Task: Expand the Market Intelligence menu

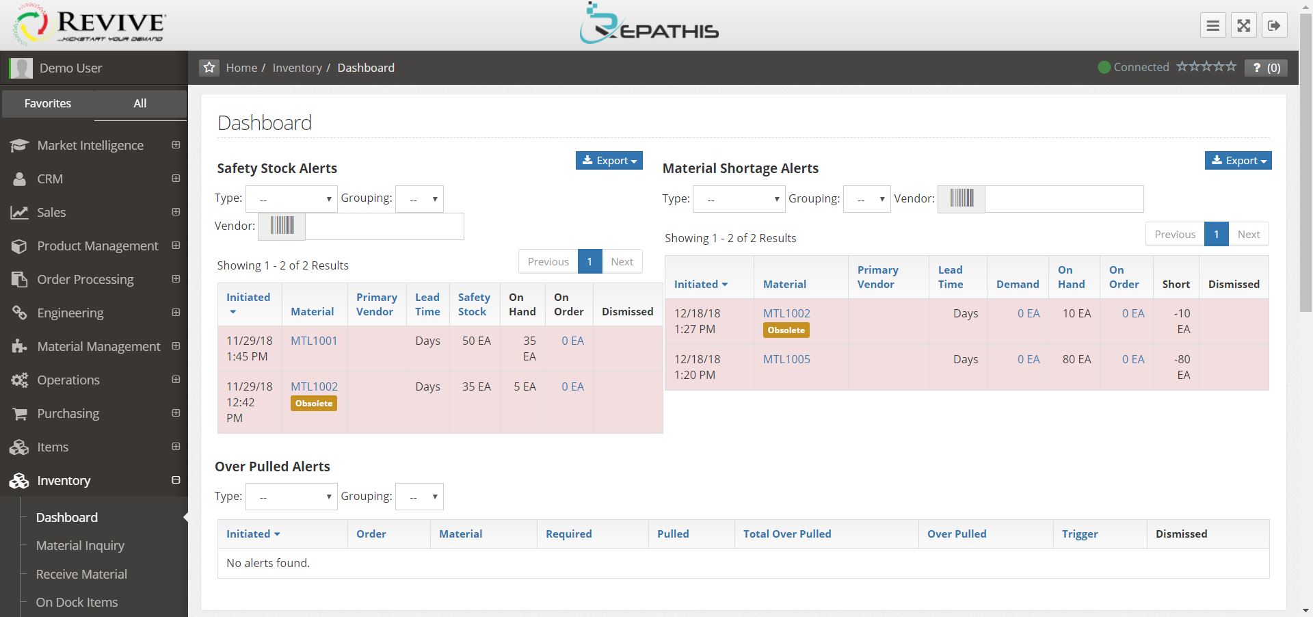Action: tap(176, 145)
